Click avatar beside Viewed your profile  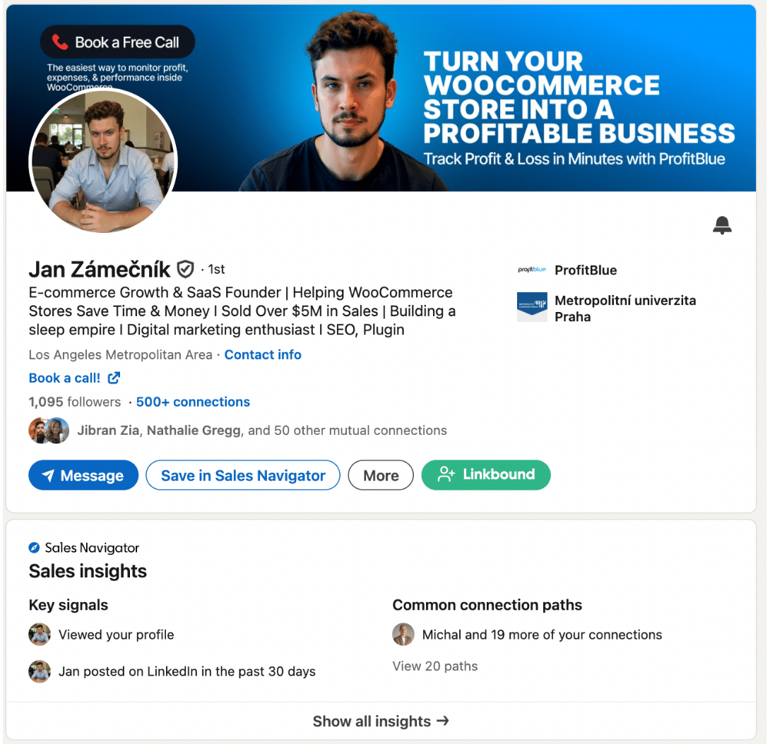coord(40,635)
